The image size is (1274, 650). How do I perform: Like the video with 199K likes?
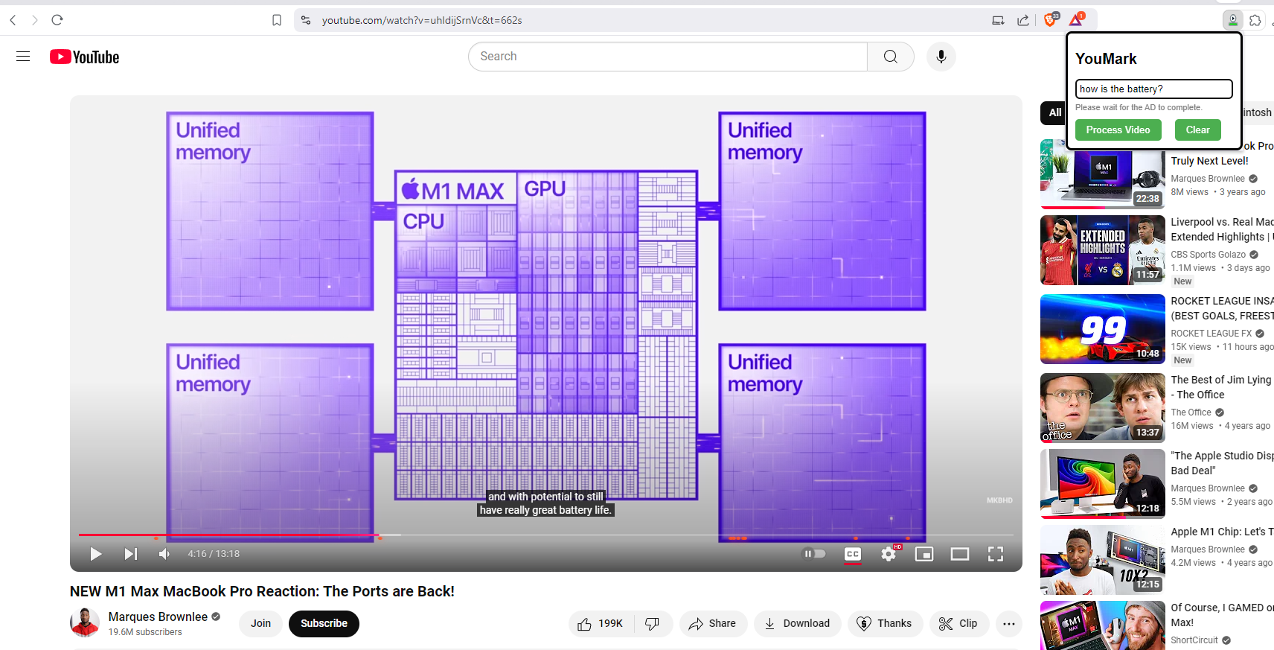pos(601,624)
